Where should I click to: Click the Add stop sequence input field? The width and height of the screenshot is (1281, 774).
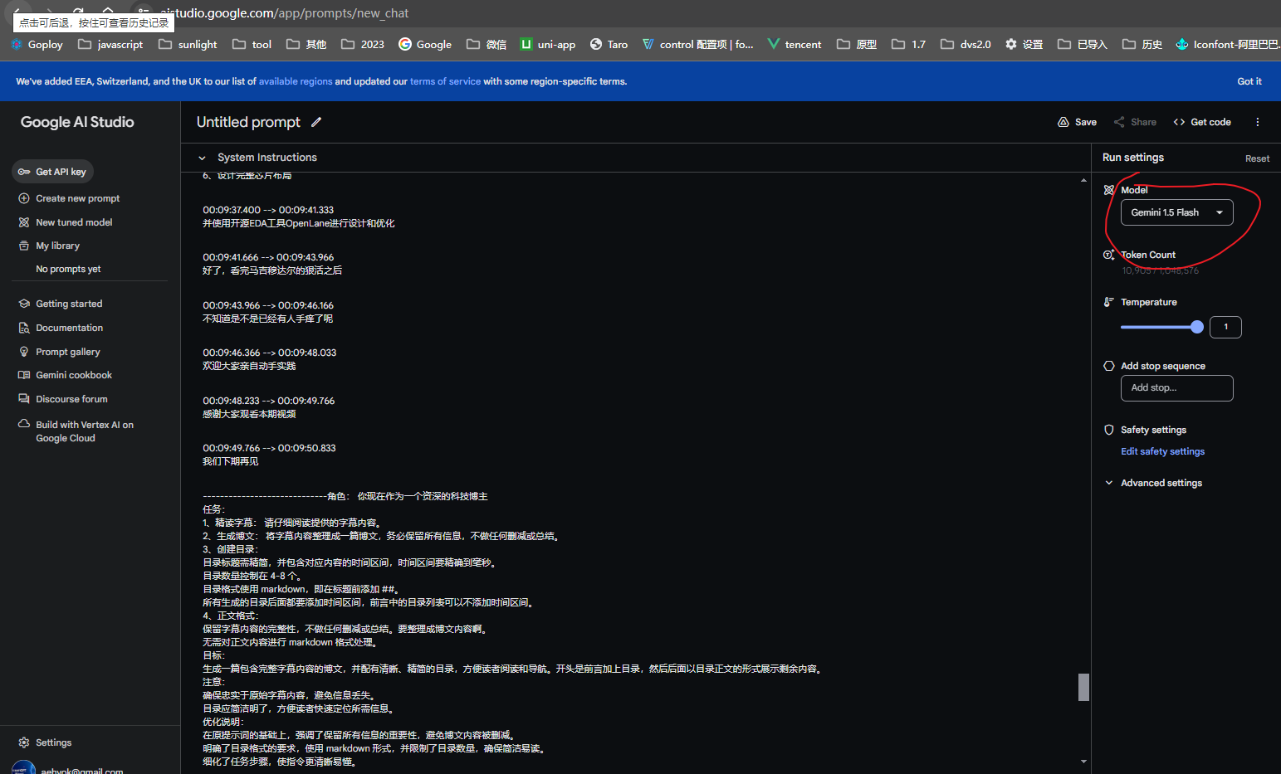[x=1176, y=388]
